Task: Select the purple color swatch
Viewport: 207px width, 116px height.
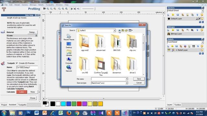Action: (x=84, y=104)
